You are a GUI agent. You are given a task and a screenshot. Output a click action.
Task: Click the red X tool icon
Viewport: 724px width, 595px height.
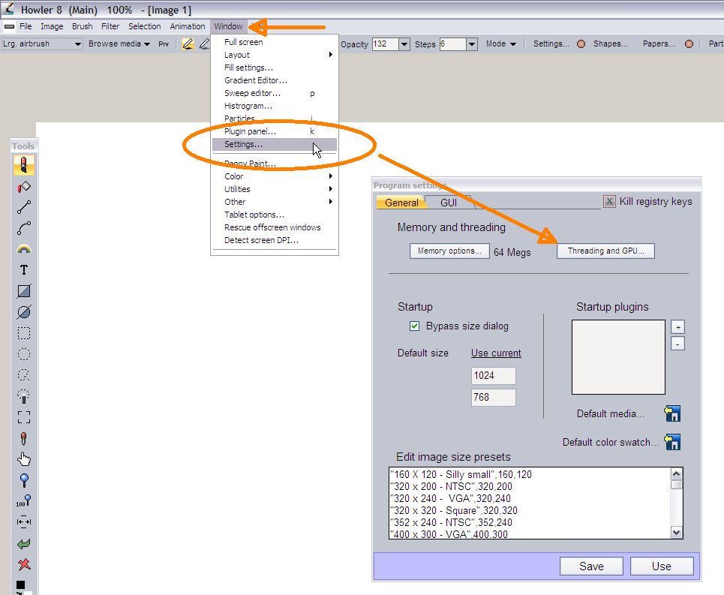[24, 564]
